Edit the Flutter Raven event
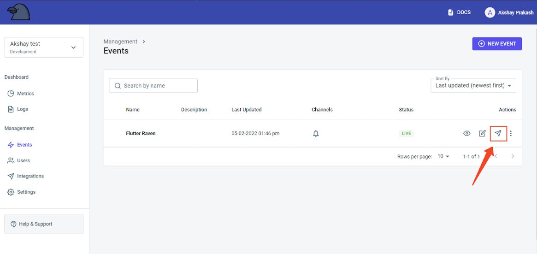This screenshot has width=537, height=254. (482, 134)
